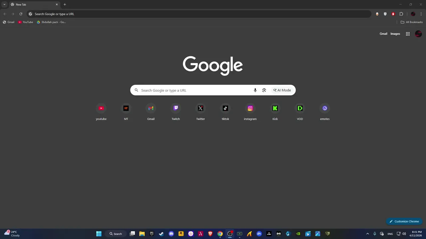The image size is (426, 239).
Task: Open Chrome's three-dot menu
Action: tap(421, 14)
